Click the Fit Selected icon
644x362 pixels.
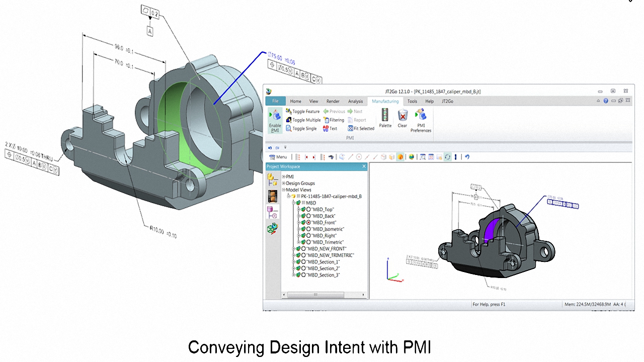pyautogui.click(x=351, y=128)
